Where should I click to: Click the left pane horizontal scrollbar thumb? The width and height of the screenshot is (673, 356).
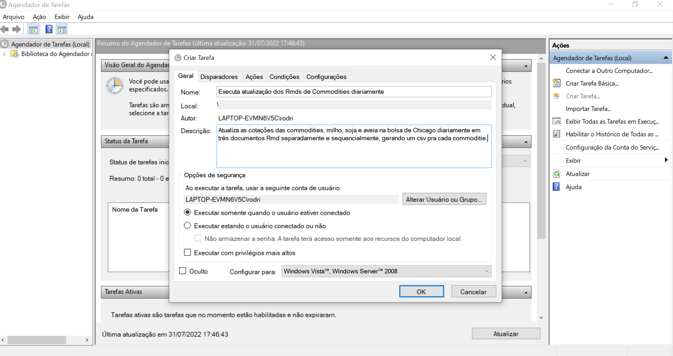[x=37, y=340]
